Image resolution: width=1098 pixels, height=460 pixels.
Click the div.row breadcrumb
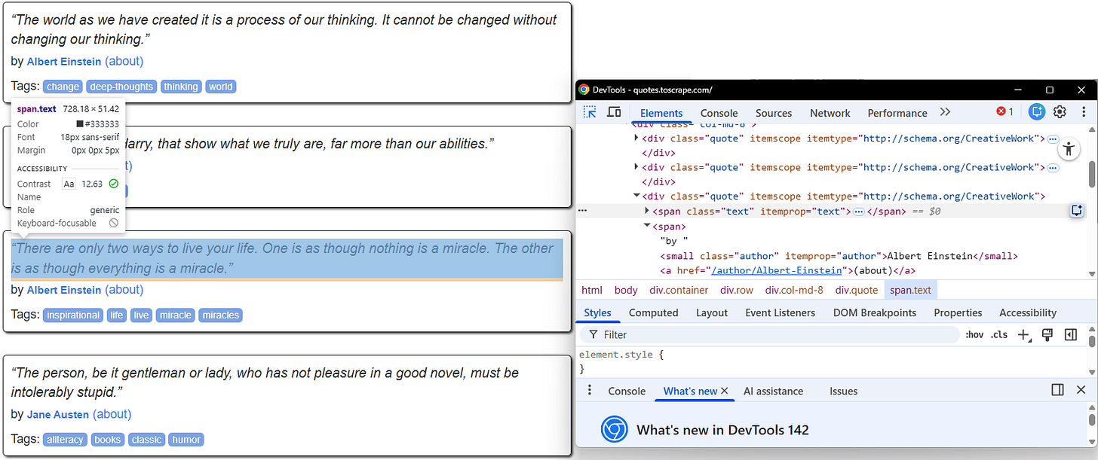[x=737, y=290]
